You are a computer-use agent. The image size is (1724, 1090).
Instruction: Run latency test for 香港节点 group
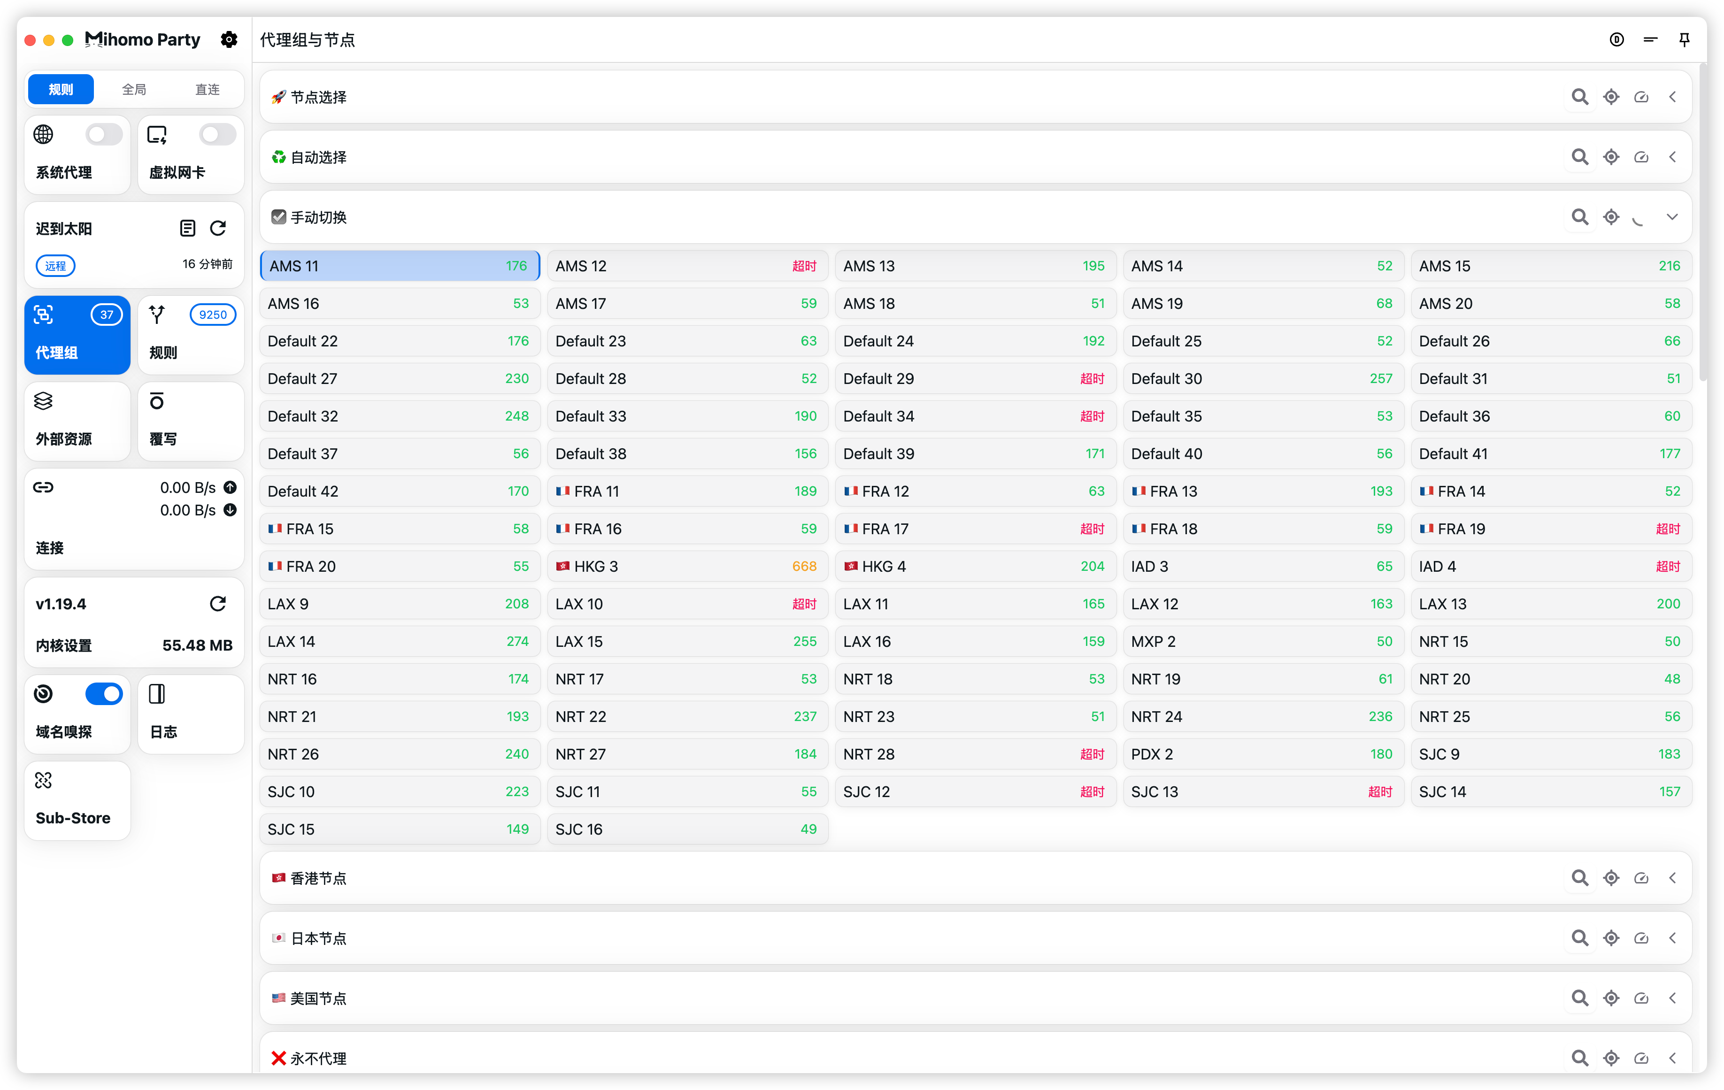[1641, 878]
